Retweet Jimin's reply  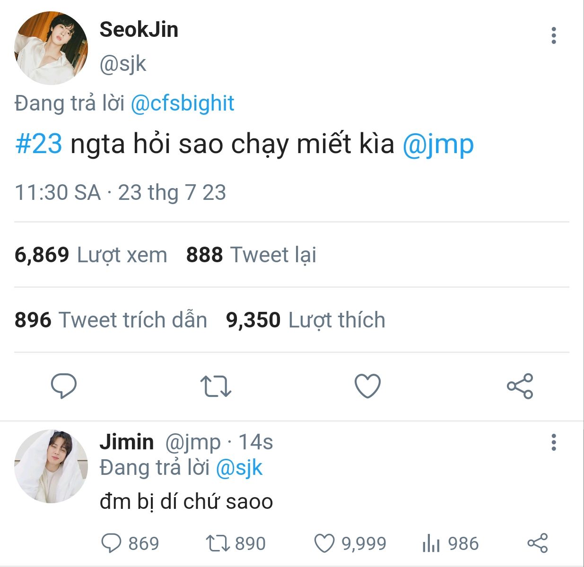click(x=218, y=543)
